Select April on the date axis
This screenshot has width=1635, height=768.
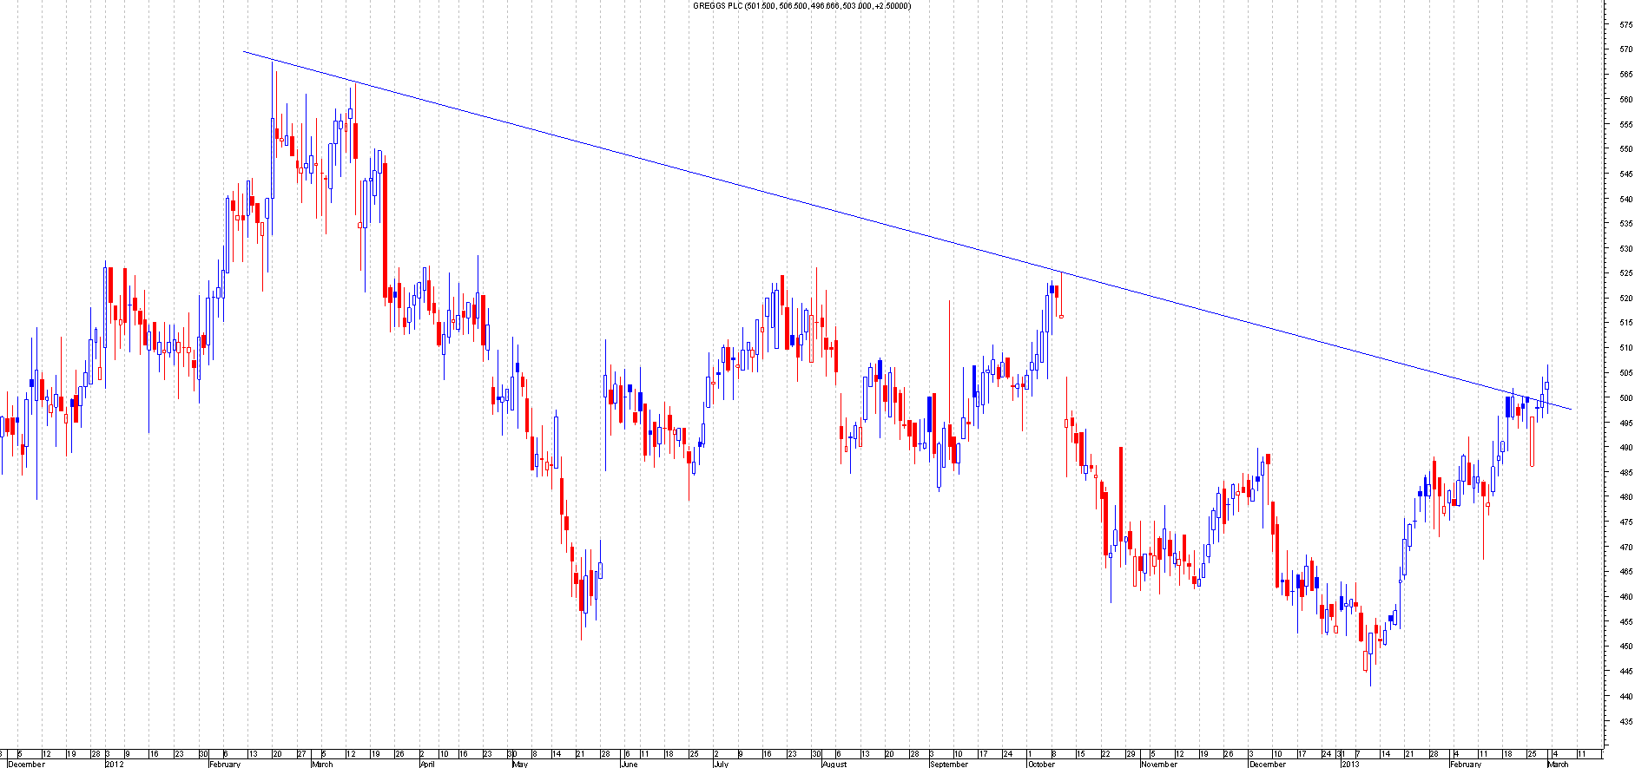[x=426, y=764]
